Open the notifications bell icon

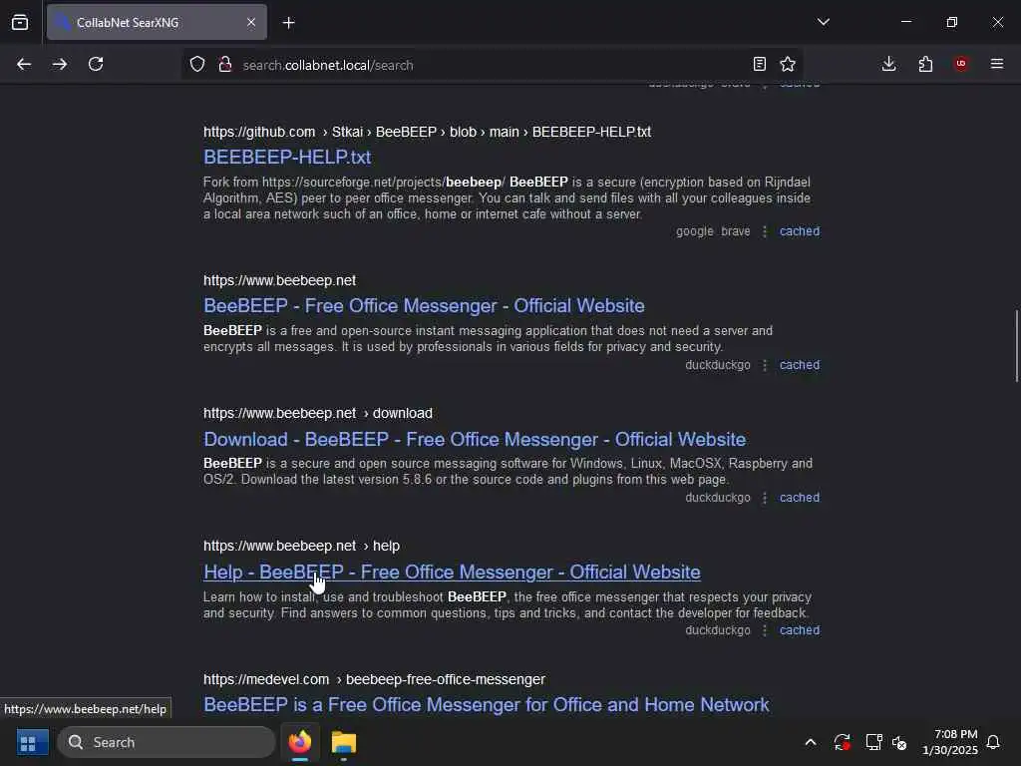coord(993,742)
